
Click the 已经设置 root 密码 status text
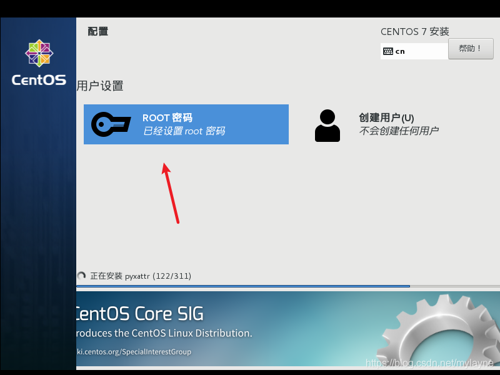coord(184,131)
